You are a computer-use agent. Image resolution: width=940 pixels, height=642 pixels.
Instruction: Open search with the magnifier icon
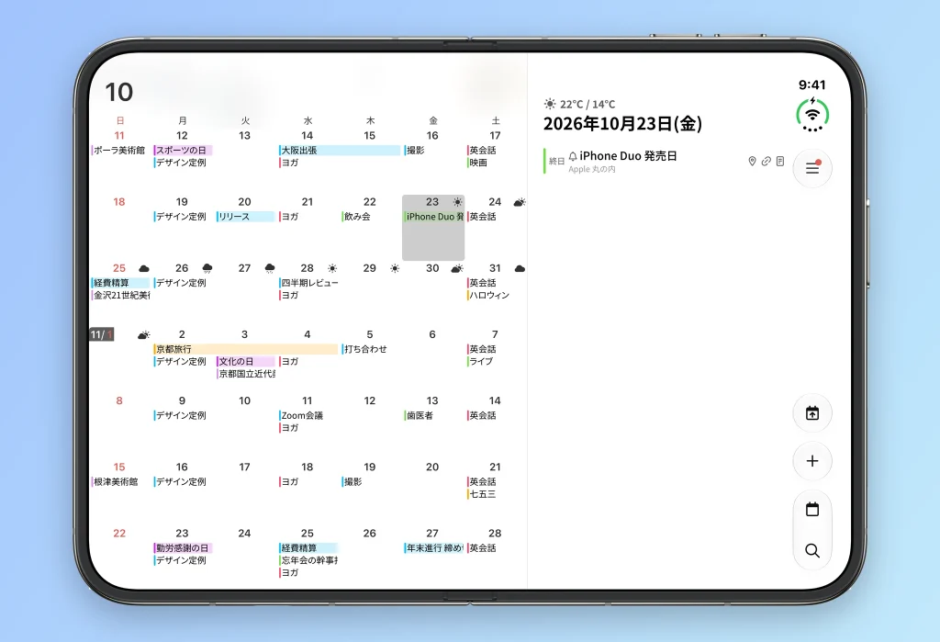[x=812, y=550]
